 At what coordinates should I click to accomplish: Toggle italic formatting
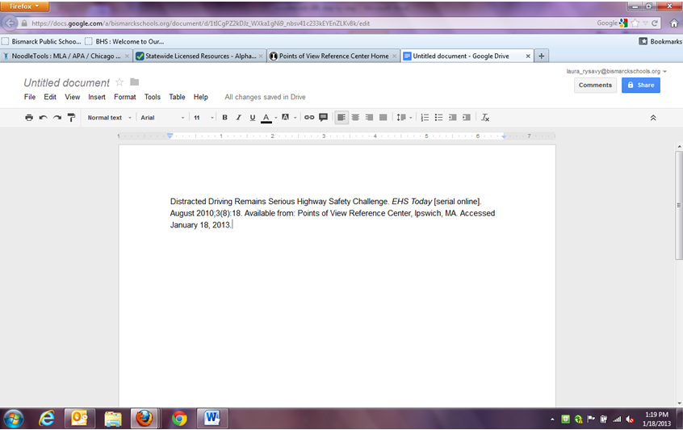(x=239, y=118)
